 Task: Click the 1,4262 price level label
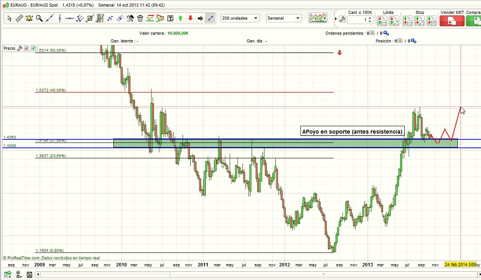10,137
